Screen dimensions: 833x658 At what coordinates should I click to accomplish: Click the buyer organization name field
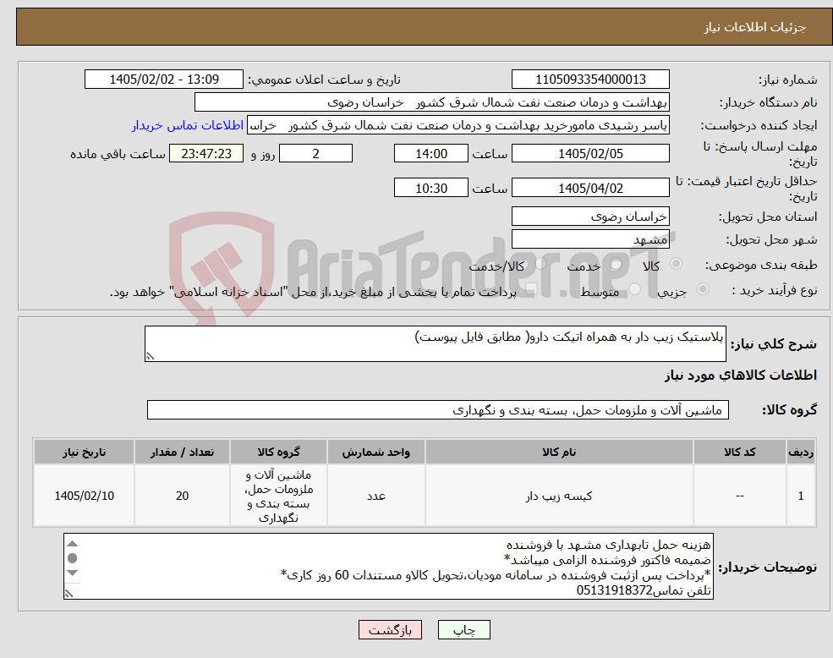point(432,102)
